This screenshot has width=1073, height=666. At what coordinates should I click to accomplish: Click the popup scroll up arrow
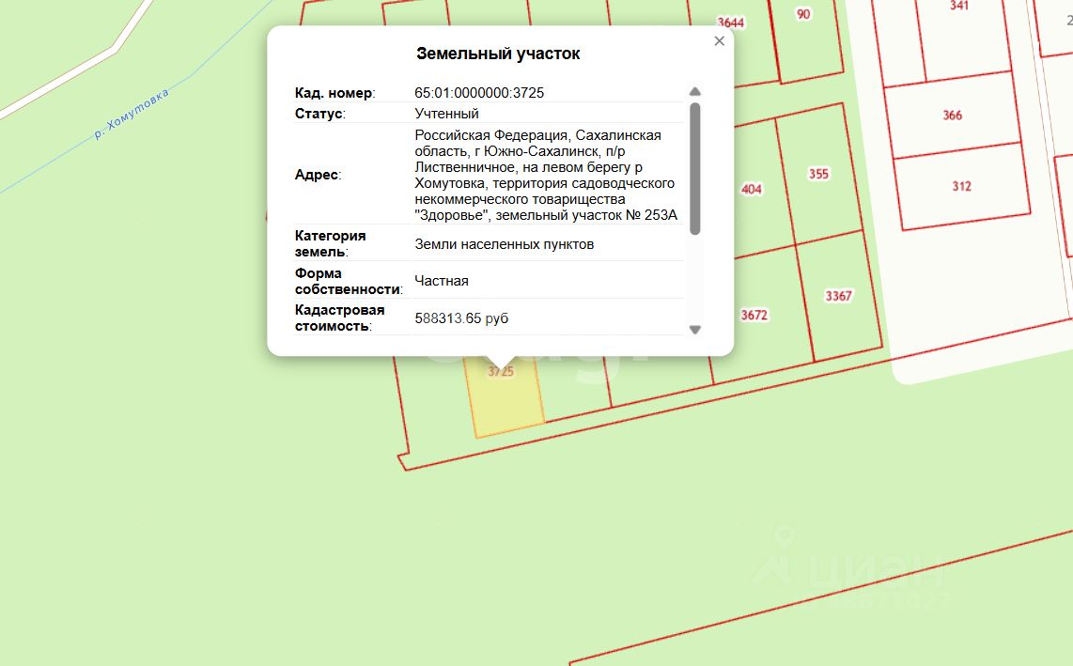tap(694, 92)
